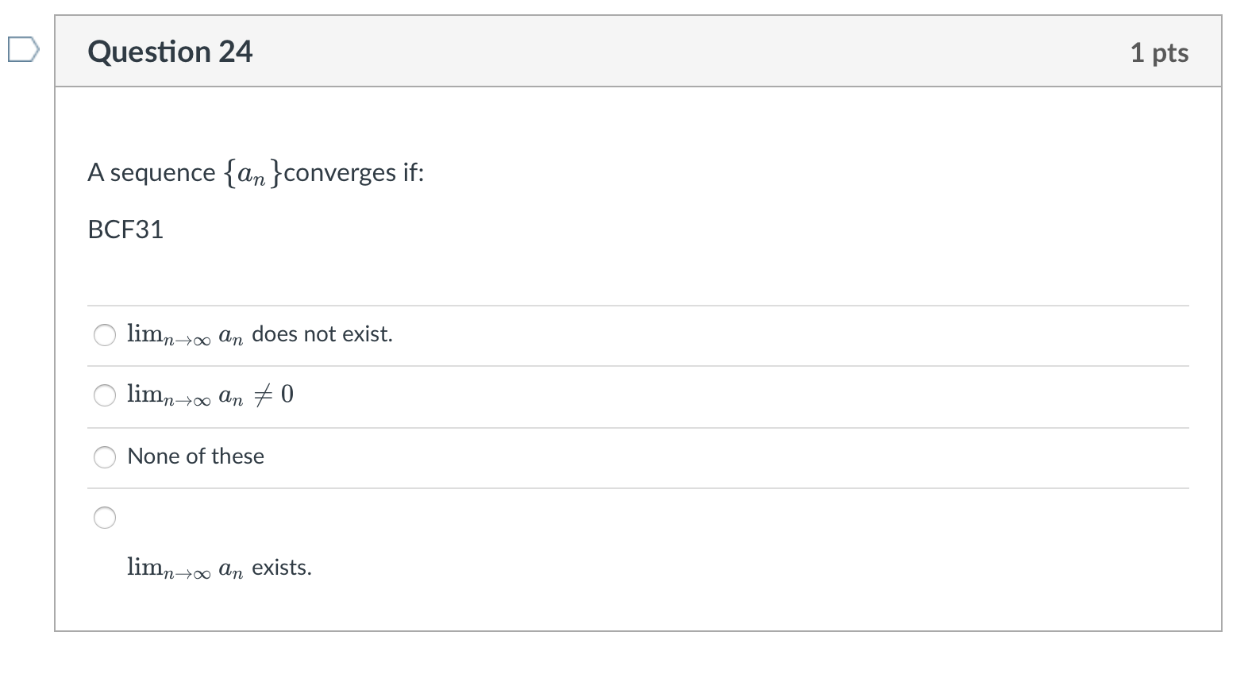Click the "≠ 0" part of the second answer
This screenshot has height=678, width=1248.
(274, 395)
